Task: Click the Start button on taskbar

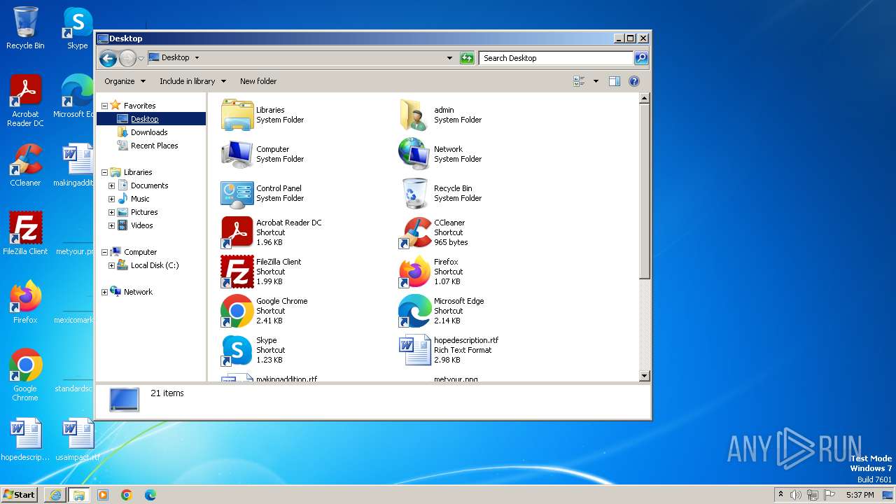Action: (20, 494)
